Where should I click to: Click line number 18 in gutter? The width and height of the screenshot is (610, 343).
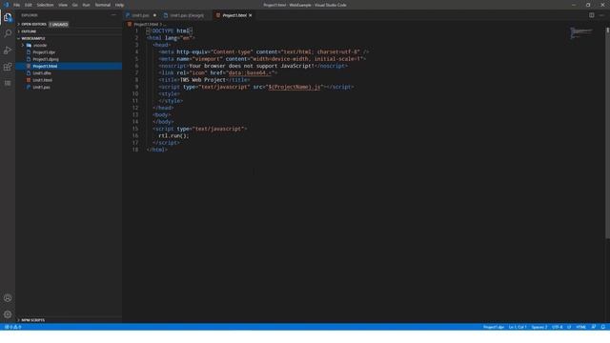coord(135,150)
